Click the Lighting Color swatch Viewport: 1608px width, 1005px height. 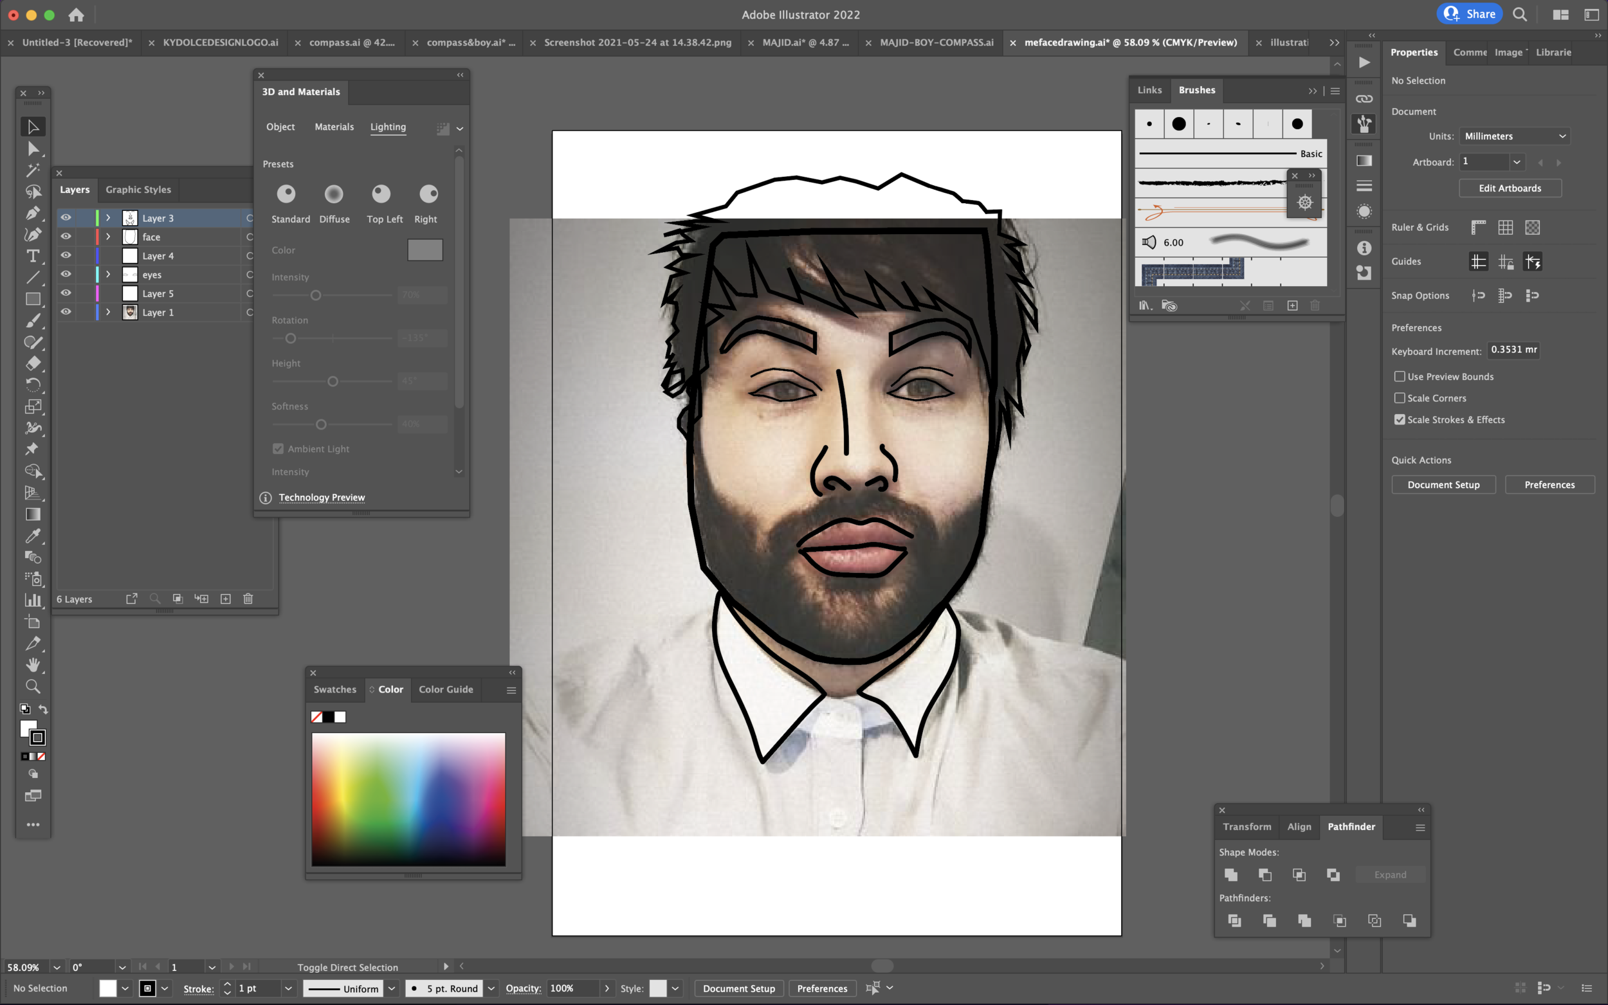point(425,250)
